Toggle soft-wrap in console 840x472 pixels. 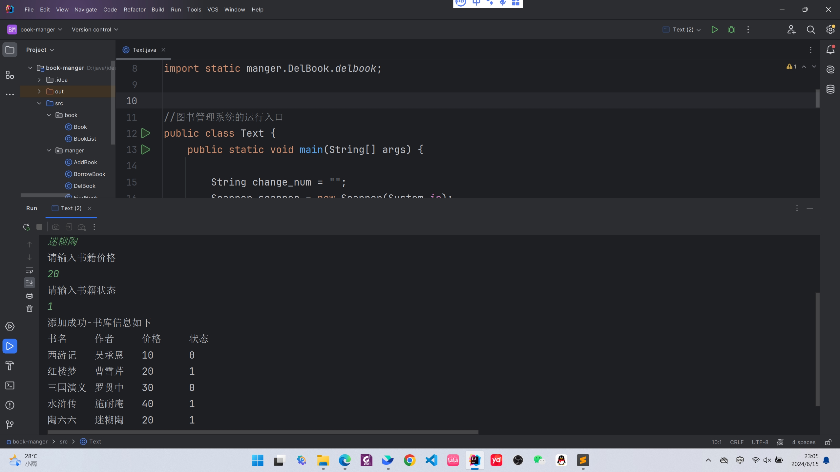point(30,270)
